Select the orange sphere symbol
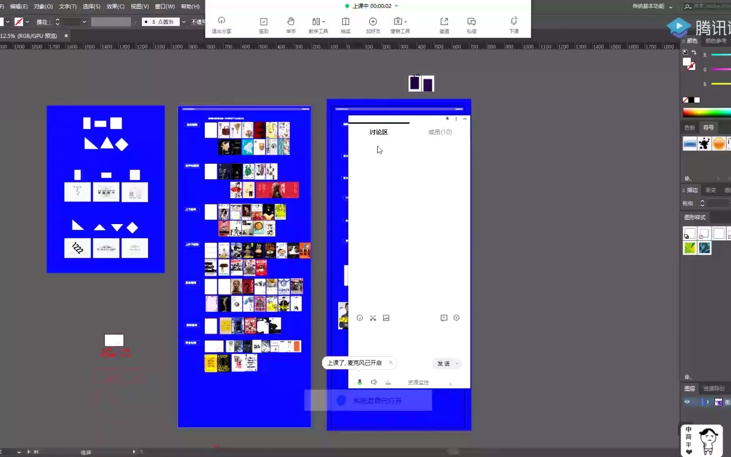 click(719, 143)
